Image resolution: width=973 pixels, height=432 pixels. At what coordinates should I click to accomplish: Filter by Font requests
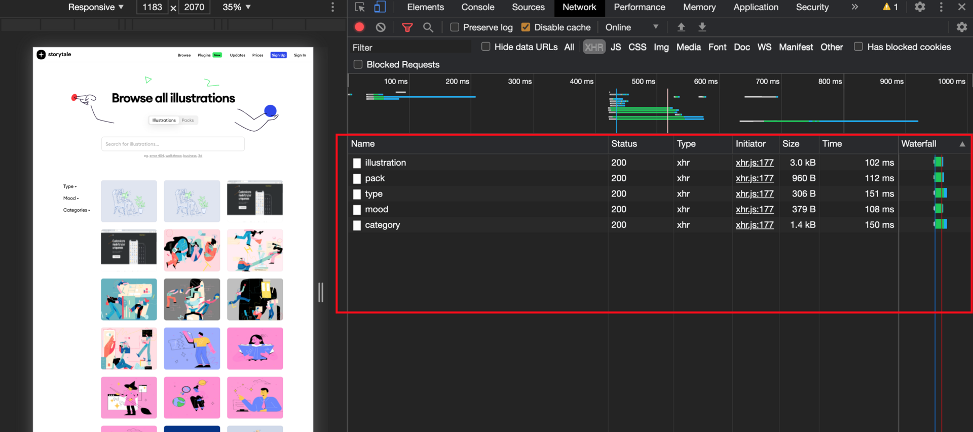[x=718, y=47]
